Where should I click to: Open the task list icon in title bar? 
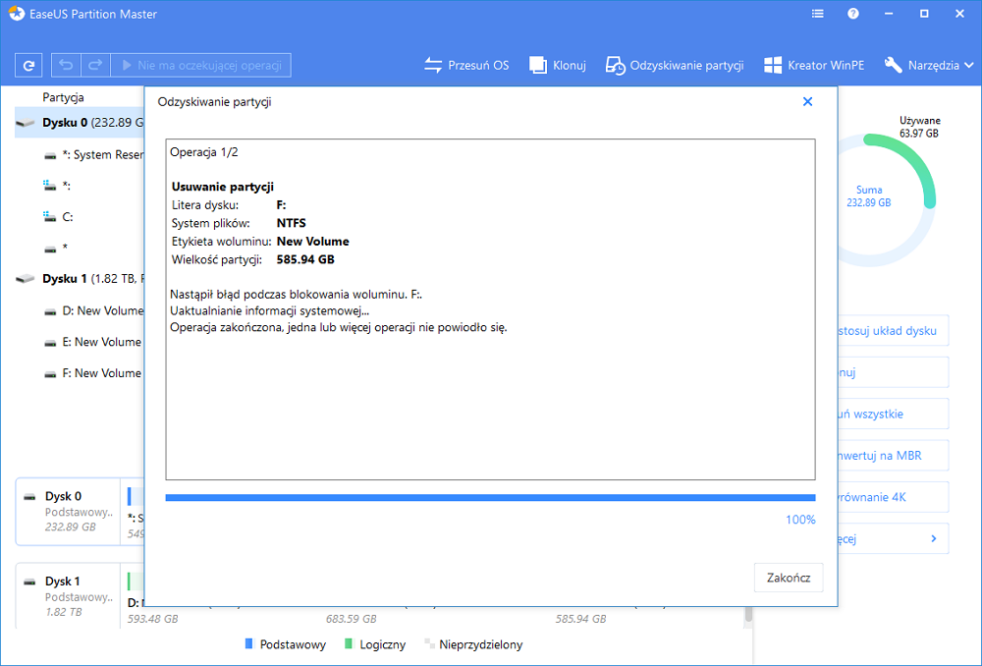click(x=817, y=14)
